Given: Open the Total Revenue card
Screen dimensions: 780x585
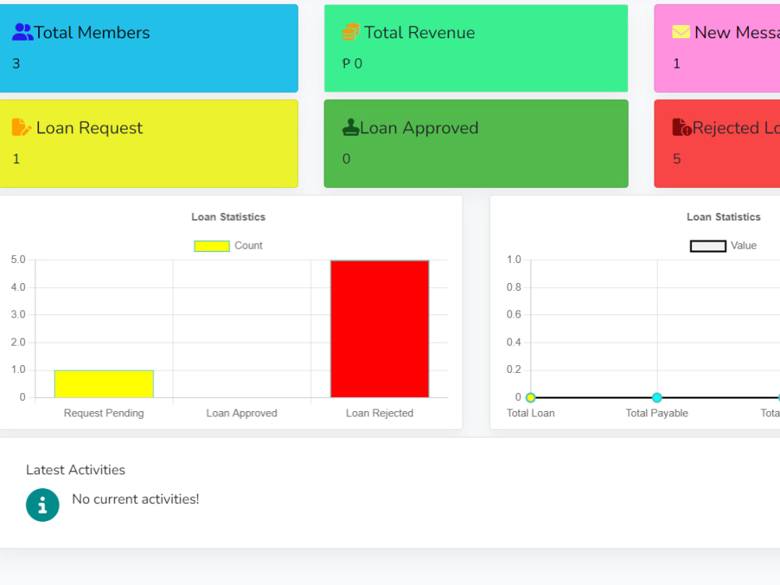Looking at the screenshot, I should coord(476,48).
